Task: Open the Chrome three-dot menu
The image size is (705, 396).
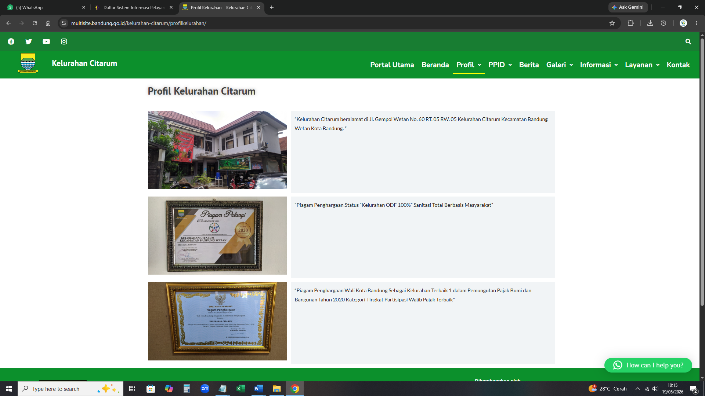Action: pos(697,23)
